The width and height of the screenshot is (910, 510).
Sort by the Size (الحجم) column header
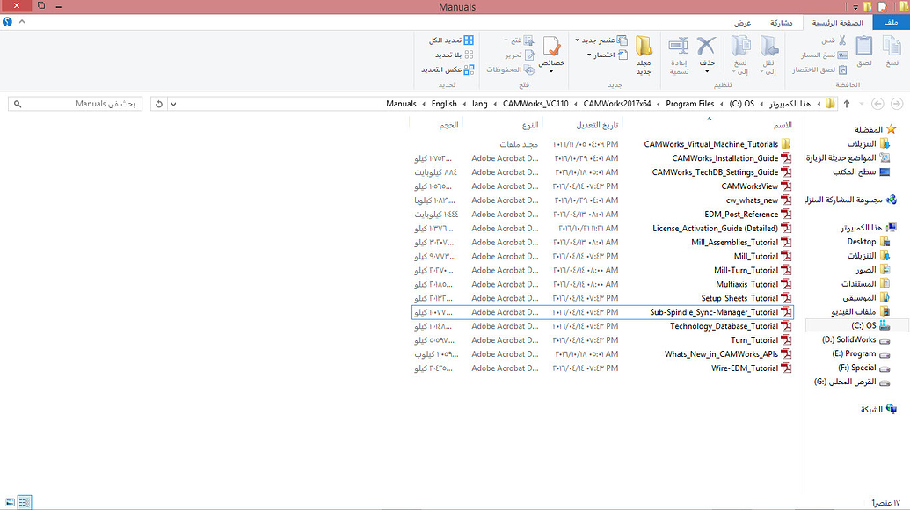pyautogui.click(x=448, y=125)
